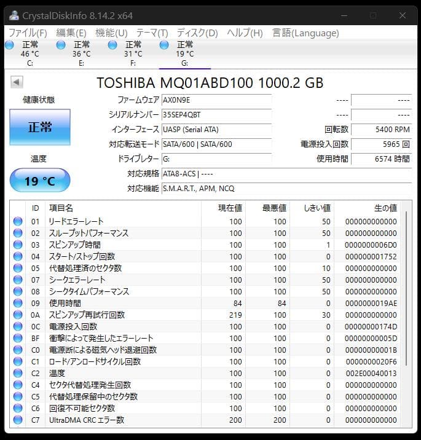Open the 言語(Language) menu

click(x=305, y=33)
